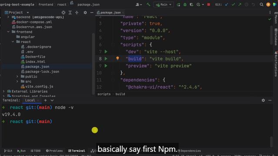
Task: Hide the Terminal panel
Action: coord(270,100)
